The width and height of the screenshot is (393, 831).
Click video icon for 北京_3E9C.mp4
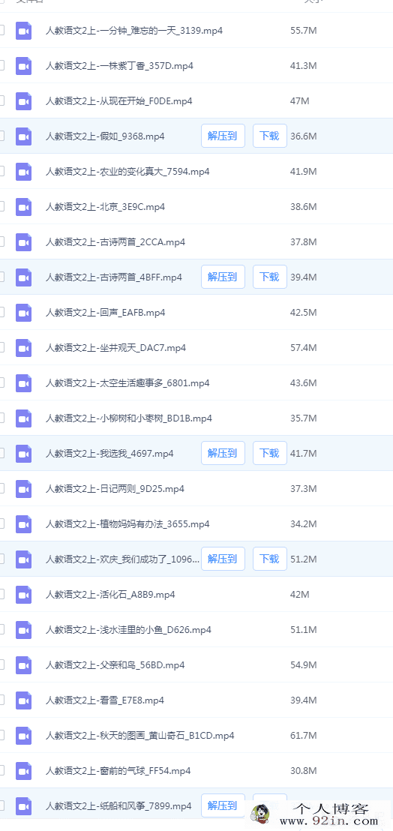pyautogui.click(x=24, y=207)
